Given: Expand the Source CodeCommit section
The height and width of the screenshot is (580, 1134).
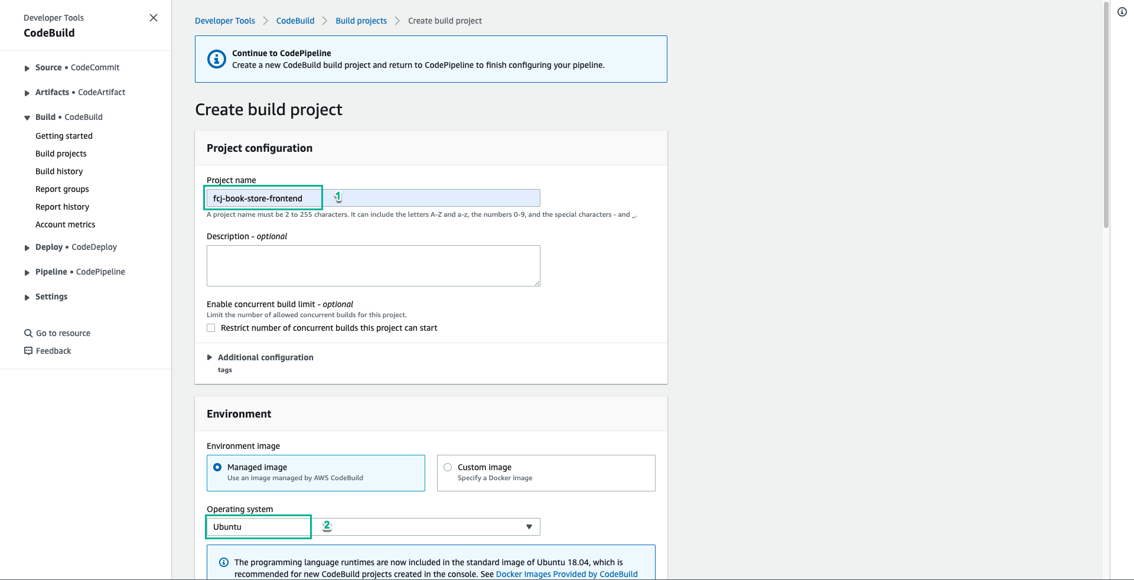Looking at the screenshot, I should (x=27, y=69).
